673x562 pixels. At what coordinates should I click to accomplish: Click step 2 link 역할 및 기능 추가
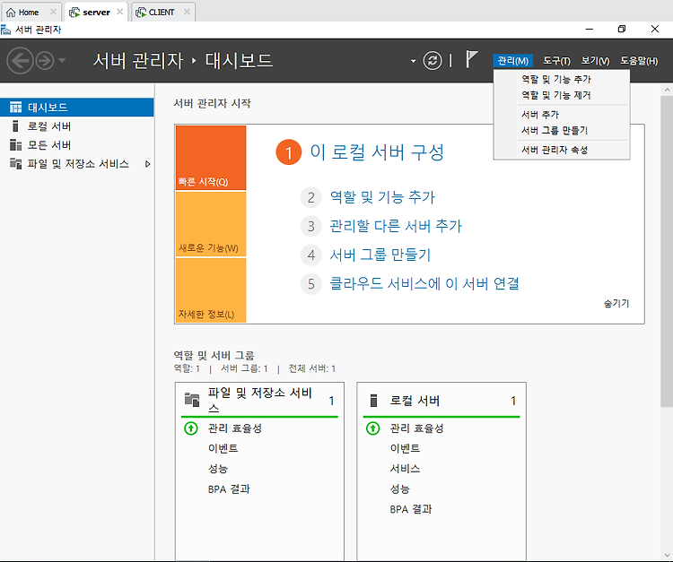(382, 197)
